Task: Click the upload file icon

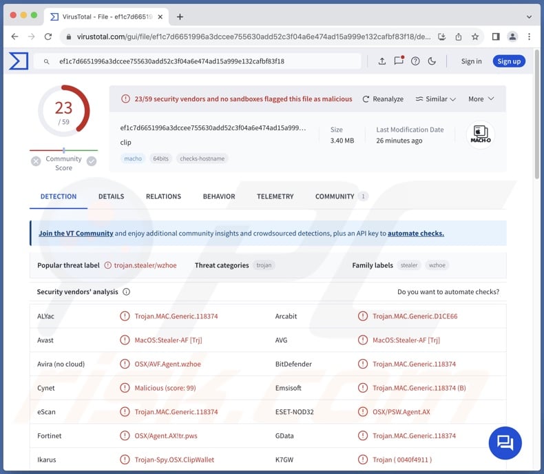Action: (382, 61)
